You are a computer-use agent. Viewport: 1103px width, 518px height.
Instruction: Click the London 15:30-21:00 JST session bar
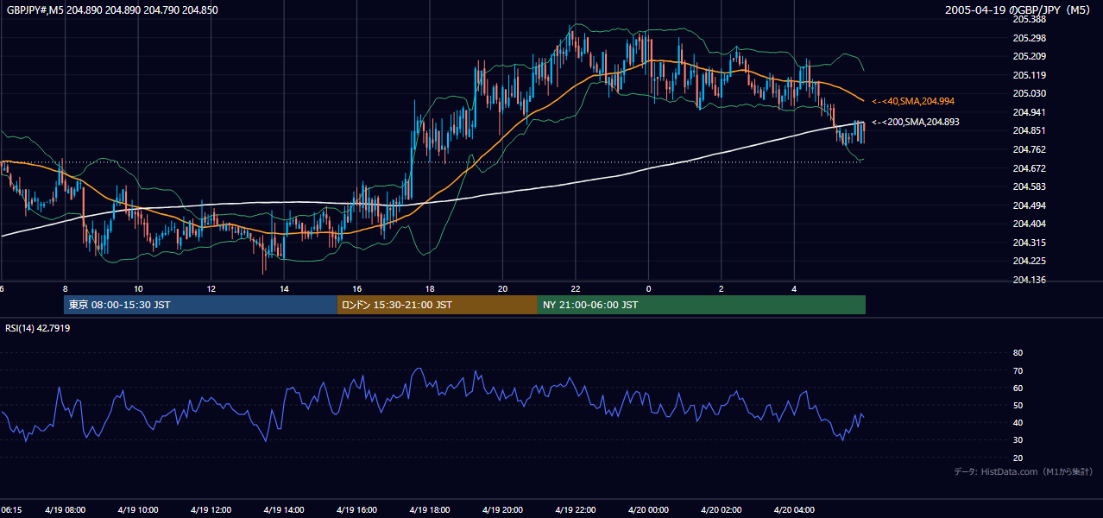438,305
